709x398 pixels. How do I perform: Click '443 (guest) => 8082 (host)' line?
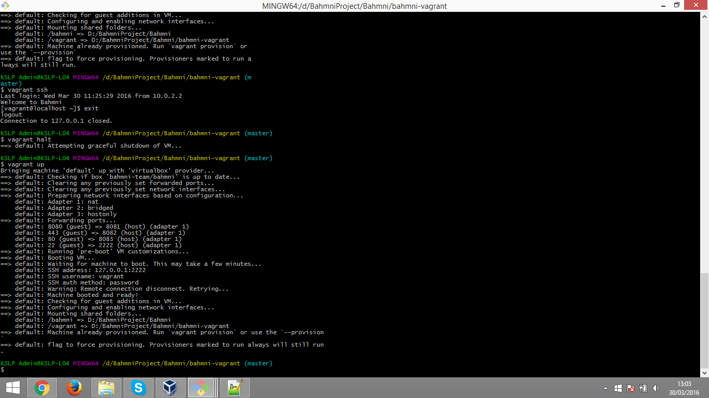100,233
